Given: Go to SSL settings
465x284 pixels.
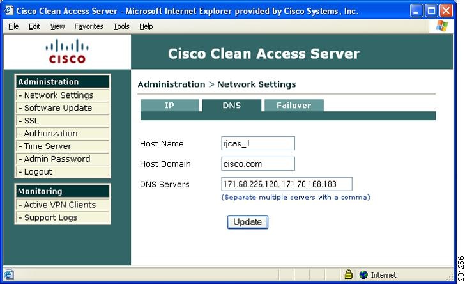Looking at the screenshot, I should (x=63, y=121).
